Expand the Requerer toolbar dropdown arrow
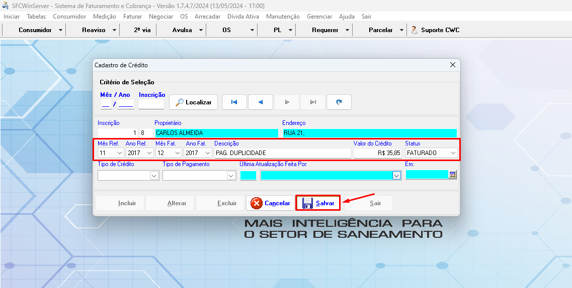This screenshot has width=572, height=288. pyautogui.click(x=347, y=30)
